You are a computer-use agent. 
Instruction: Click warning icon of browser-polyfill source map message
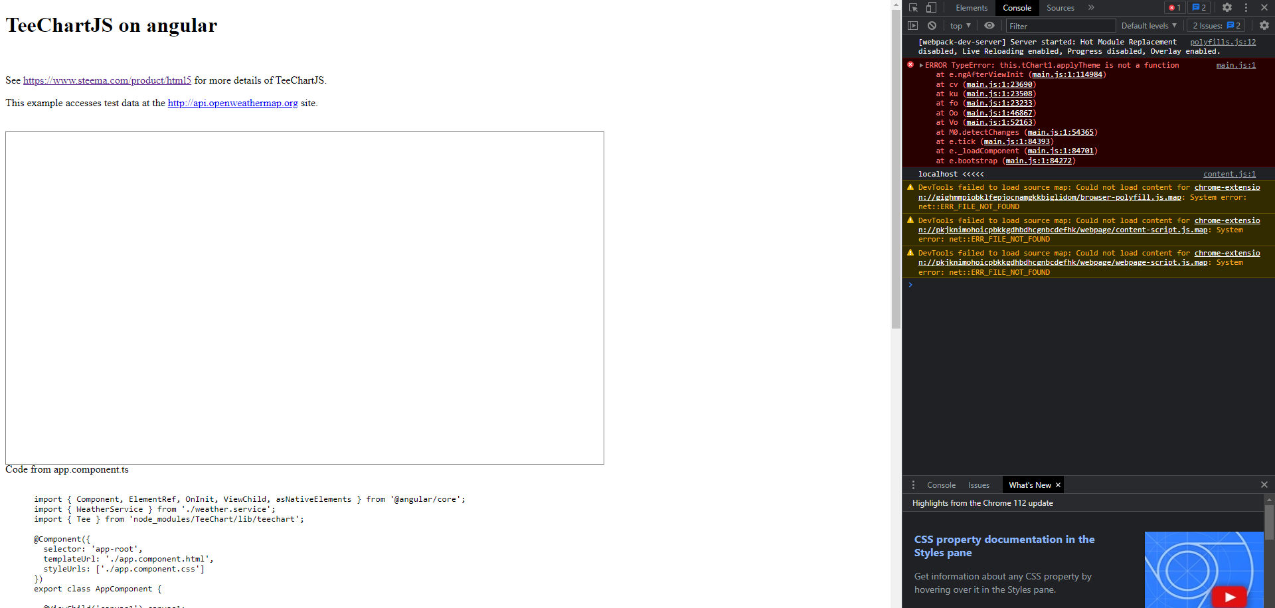pos(910,187)
